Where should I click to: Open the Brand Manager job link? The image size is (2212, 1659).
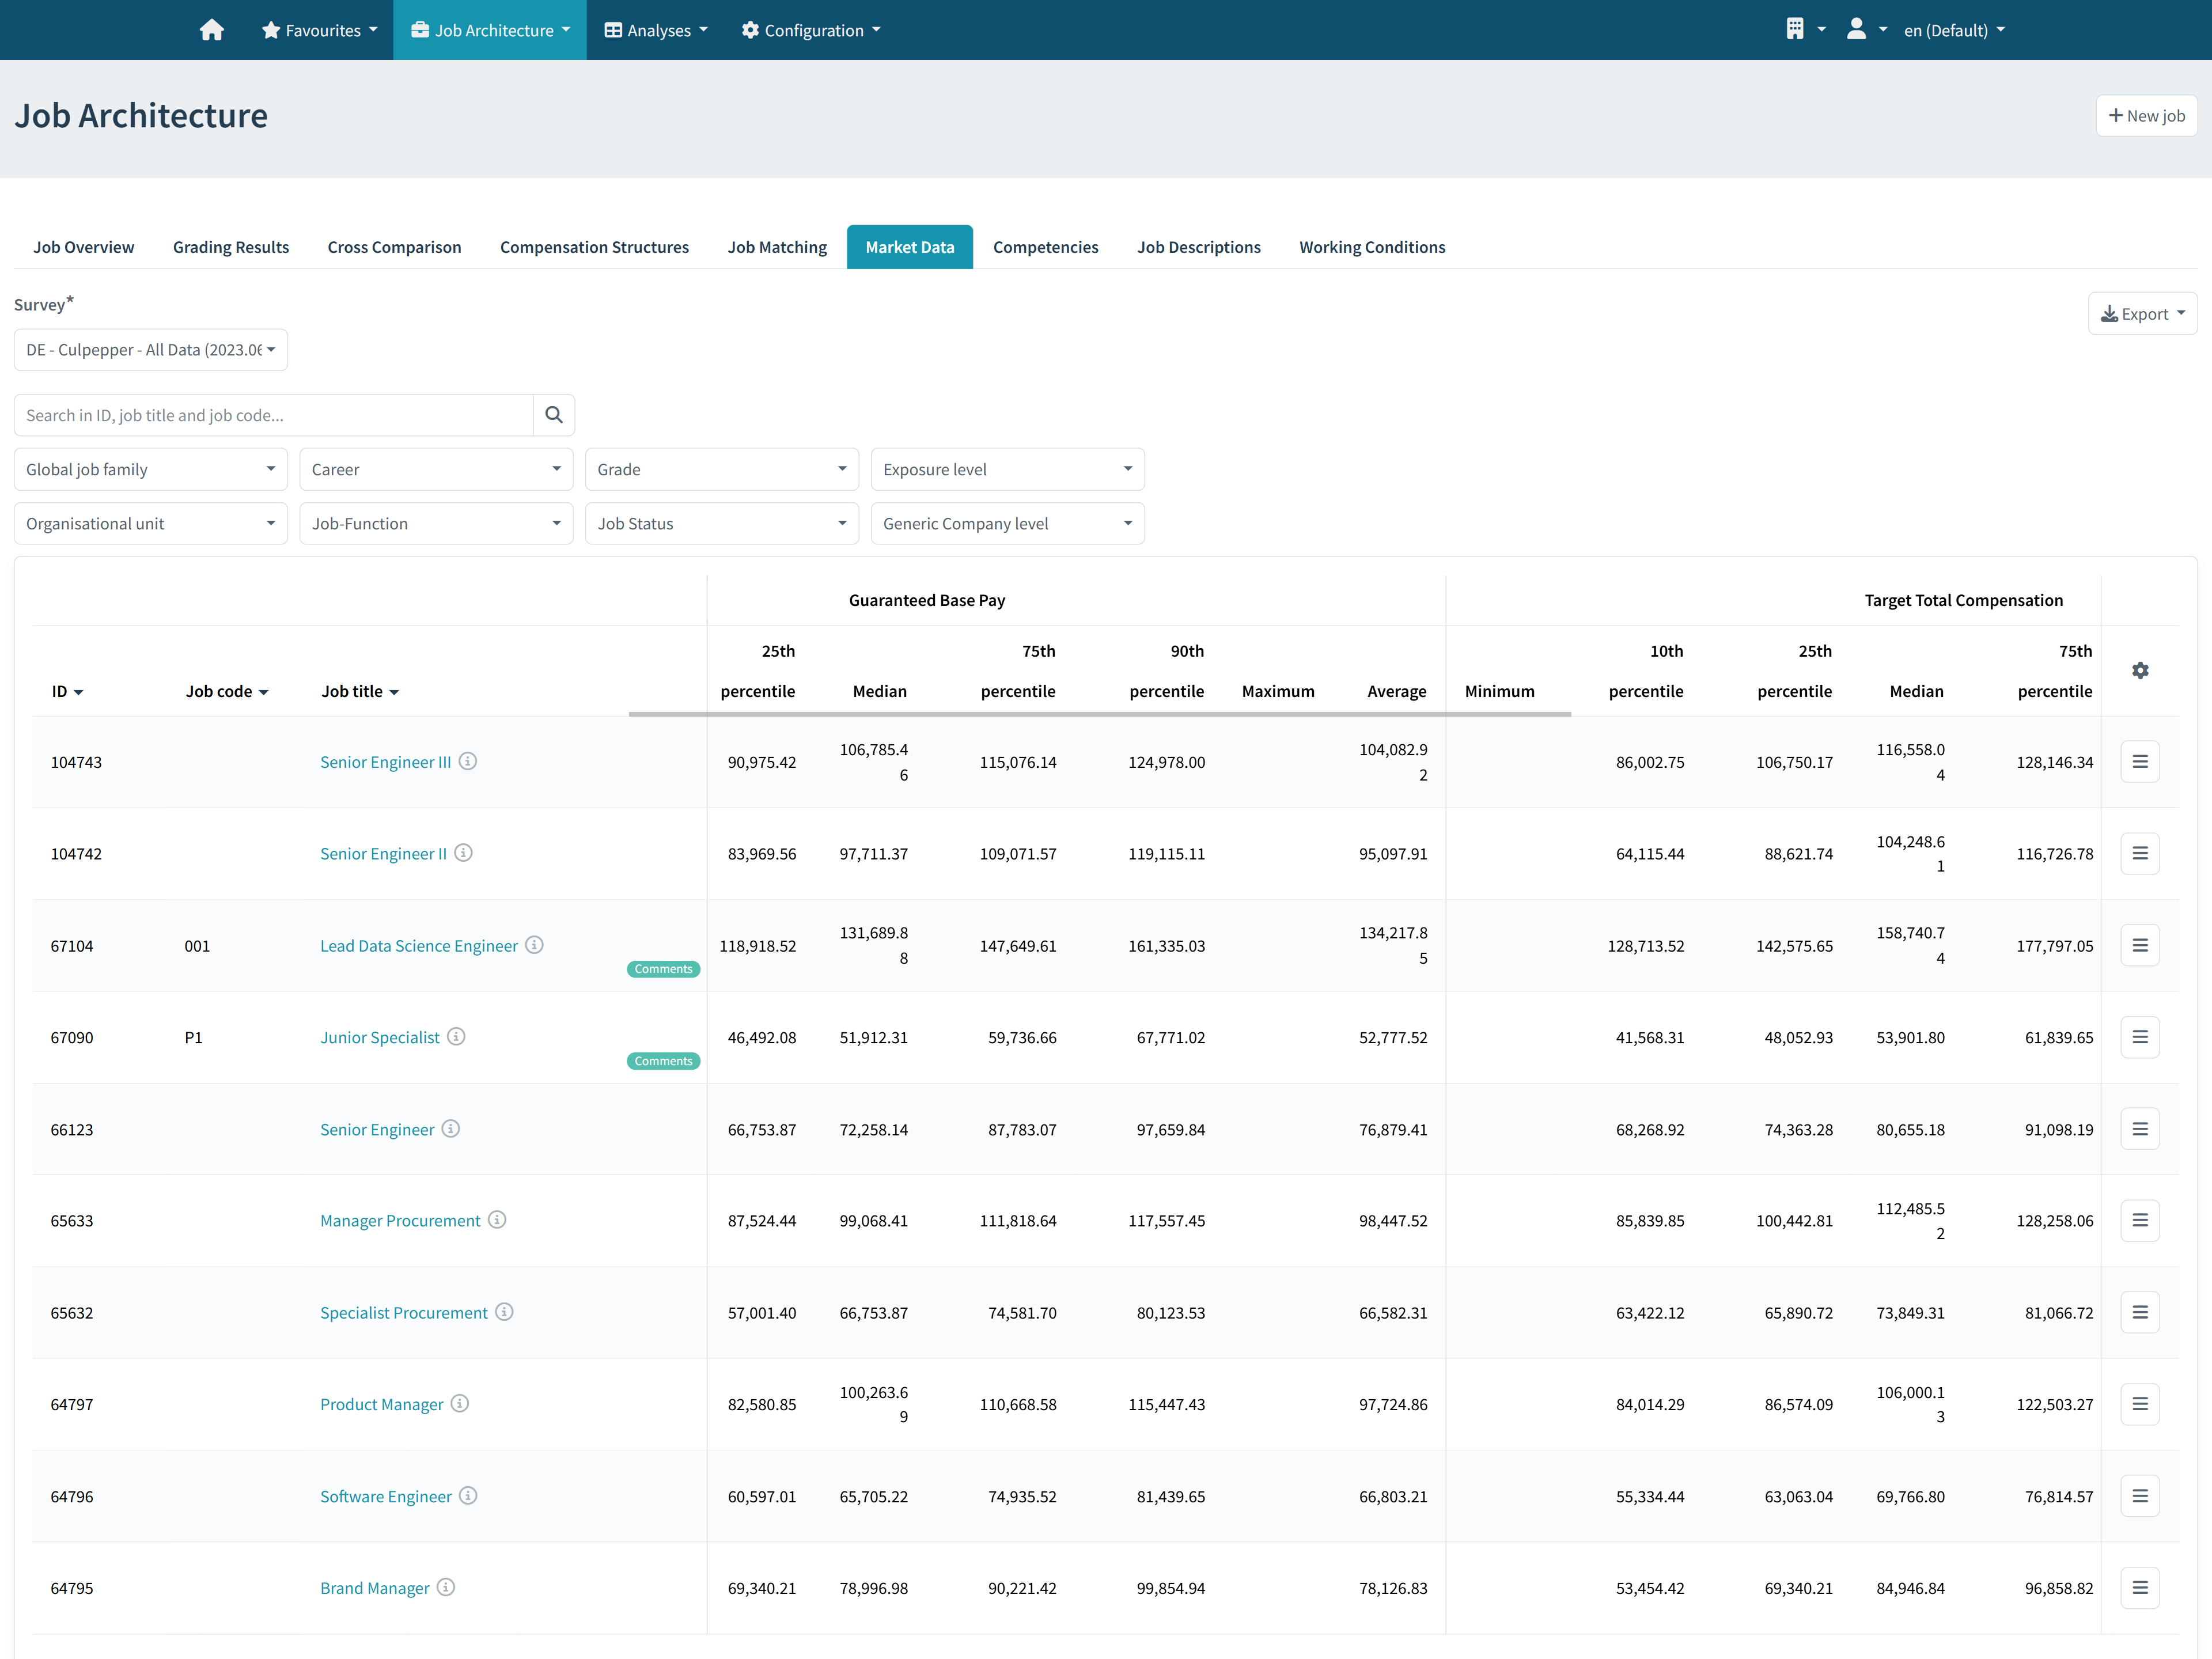(x=375, y=1589)
